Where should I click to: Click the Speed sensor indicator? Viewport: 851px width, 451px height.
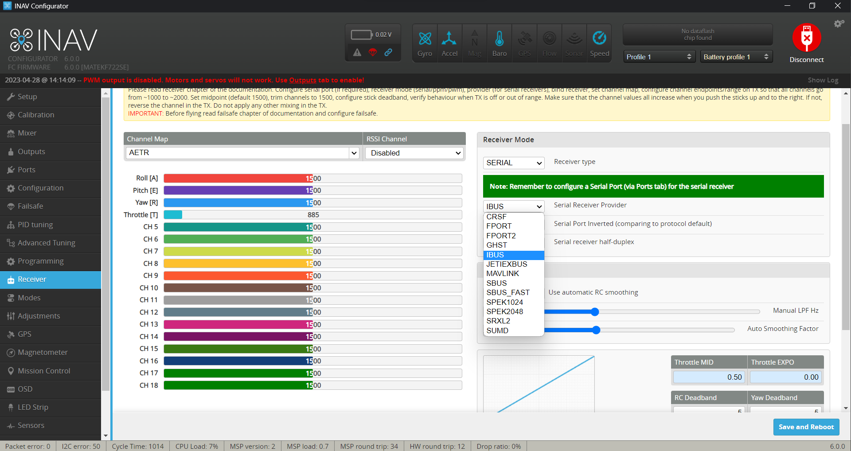[x=599, y=42]
